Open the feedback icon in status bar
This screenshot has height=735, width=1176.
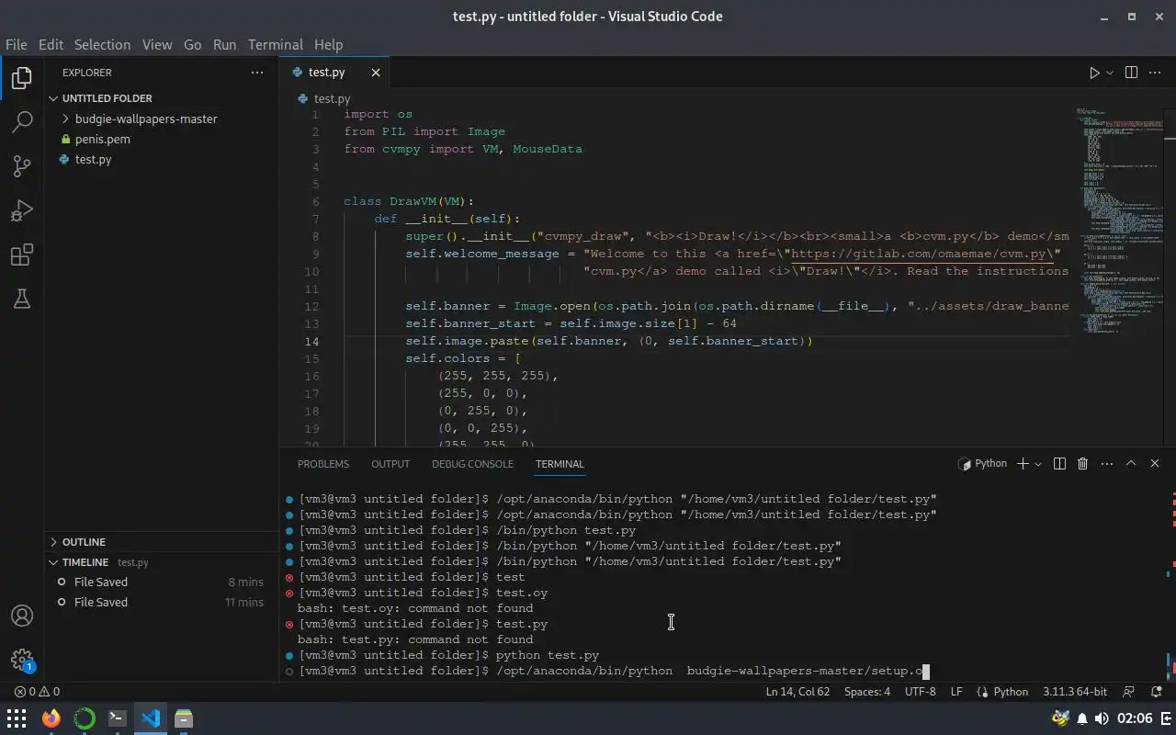pyautogui.click(x=1129, y=692)
